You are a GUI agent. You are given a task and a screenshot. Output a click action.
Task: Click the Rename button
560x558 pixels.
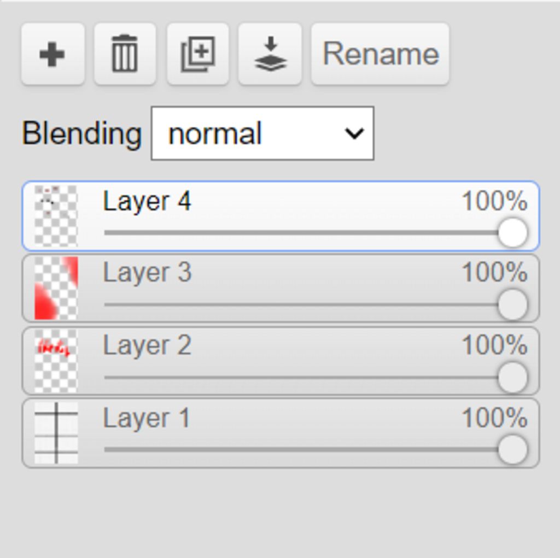pos(381,54)
